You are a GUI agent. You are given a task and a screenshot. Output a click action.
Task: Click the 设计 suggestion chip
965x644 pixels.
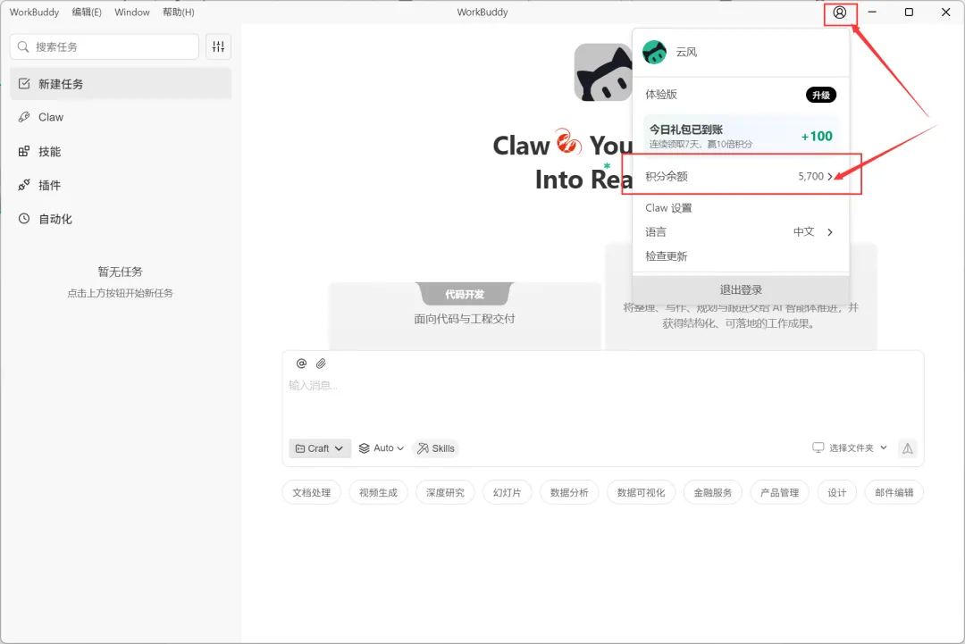pyautogui.click(x=837, y=493)
